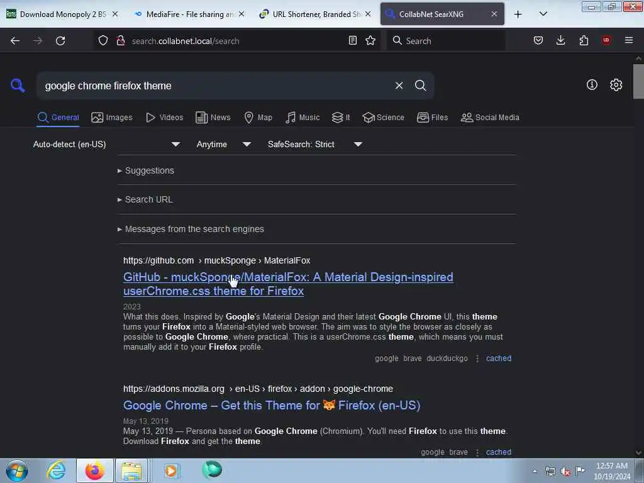Click the github.com MaterialFox result URL
The image size is (644, 483).
pos(216,260)
